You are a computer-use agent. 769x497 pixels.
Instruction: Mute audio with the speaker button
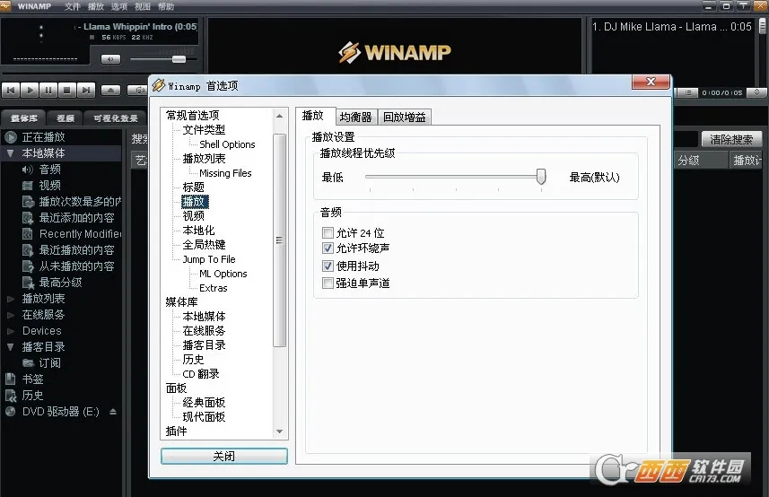[110, 59]
